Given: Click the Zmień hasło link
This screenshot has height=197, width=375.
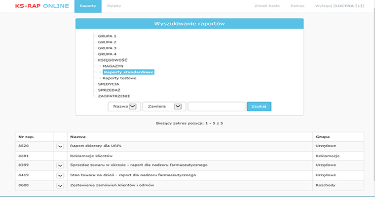Looking at the screenshot, I should [x=266, y=6].
